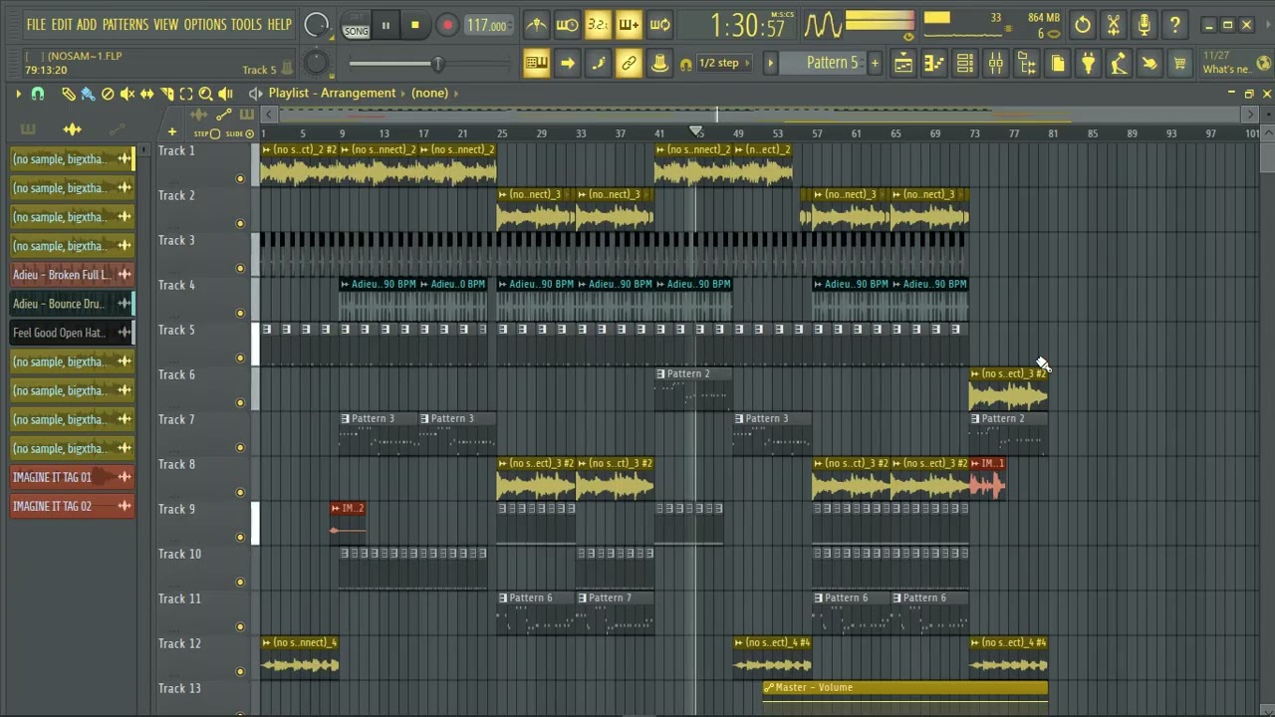This screenshot has height=717, width=1275.
Task: Select the Select tool
Action: [x=186, y=94]
